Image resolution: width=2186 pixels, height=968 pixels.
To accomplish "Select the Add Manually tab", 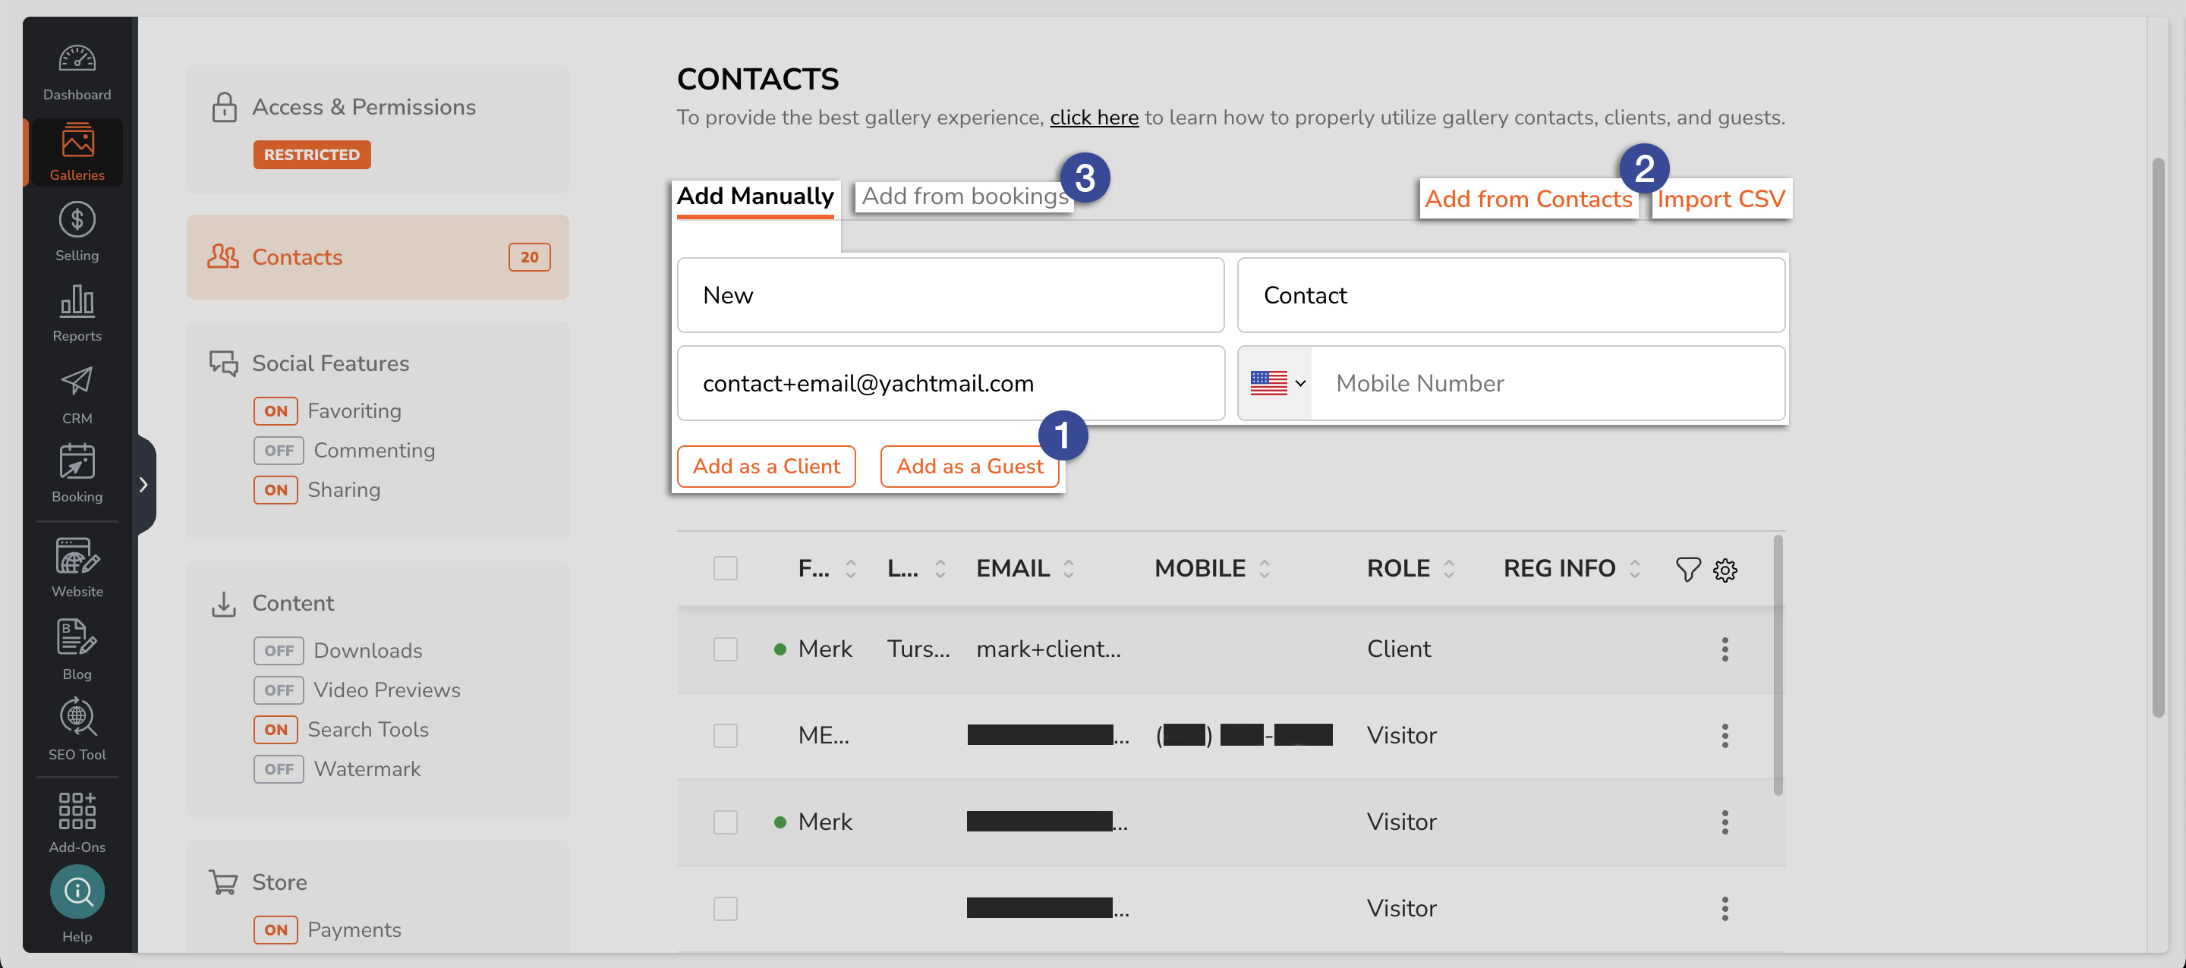I will tap(754, 196).
